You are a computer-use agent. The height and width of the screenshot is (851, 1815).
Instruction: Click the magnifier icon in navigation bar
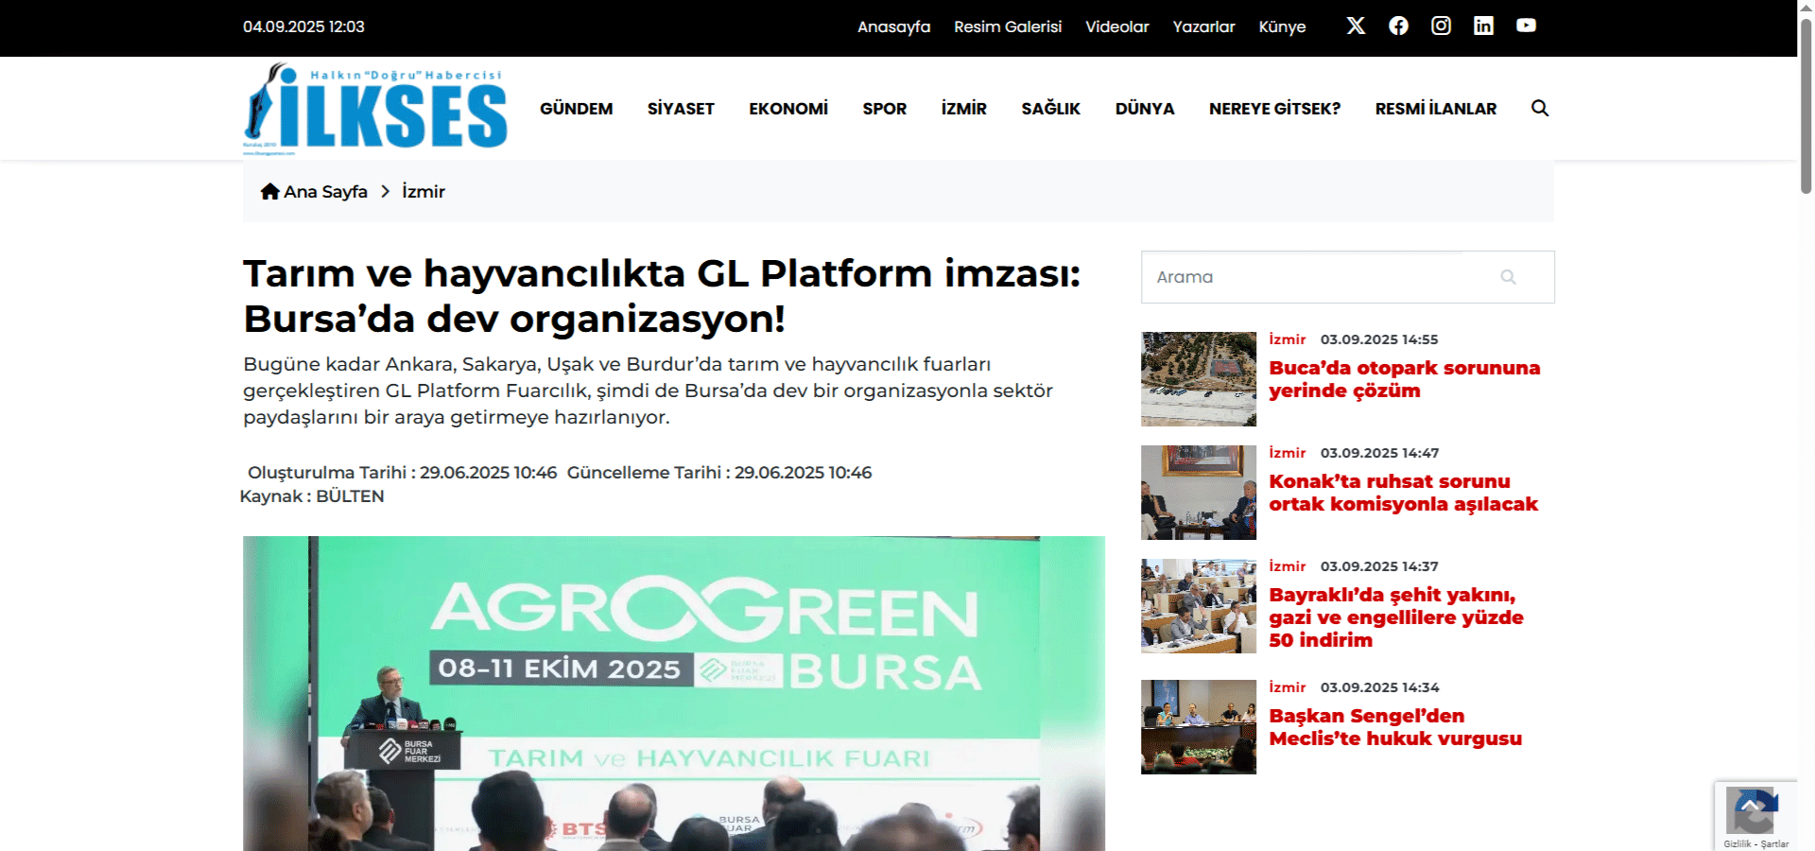point(1540,108)
